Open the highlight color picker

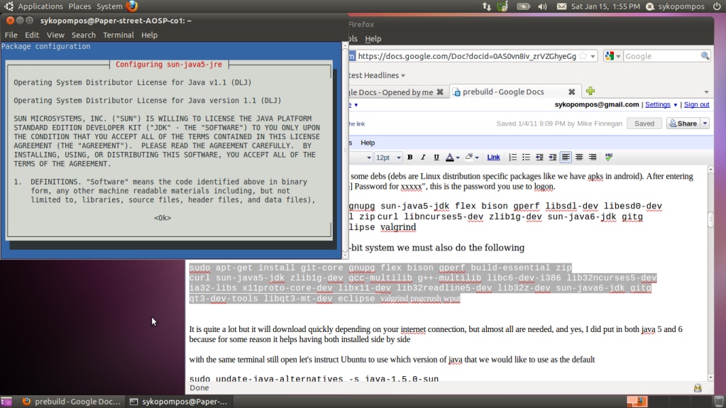click(x=471, y=158)
